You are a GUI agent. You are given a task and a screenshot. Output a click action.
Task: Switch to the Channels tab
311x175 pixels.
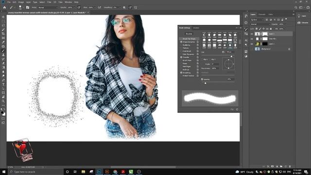point(262,14)
